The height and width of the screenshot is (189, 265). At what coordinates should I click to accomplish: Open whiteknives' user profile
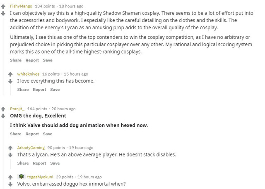28,74
